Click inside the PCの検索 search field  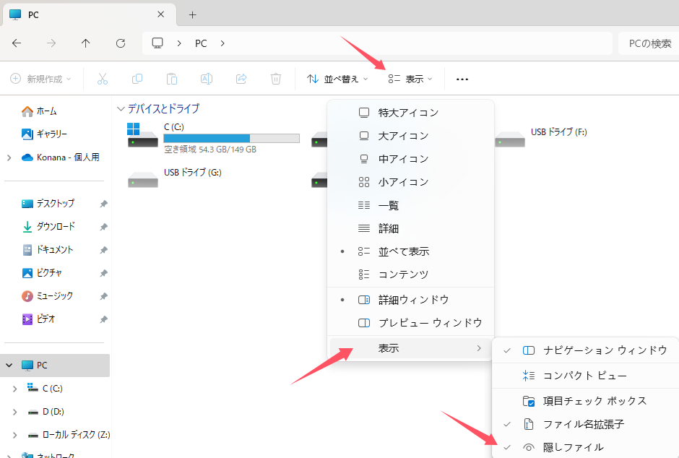click(649, 43)
